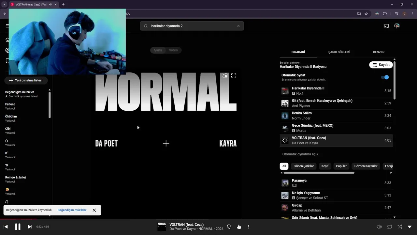Collapse the player page with down arrow
This screenshot has width=417, height=235.
coord(410,227)
